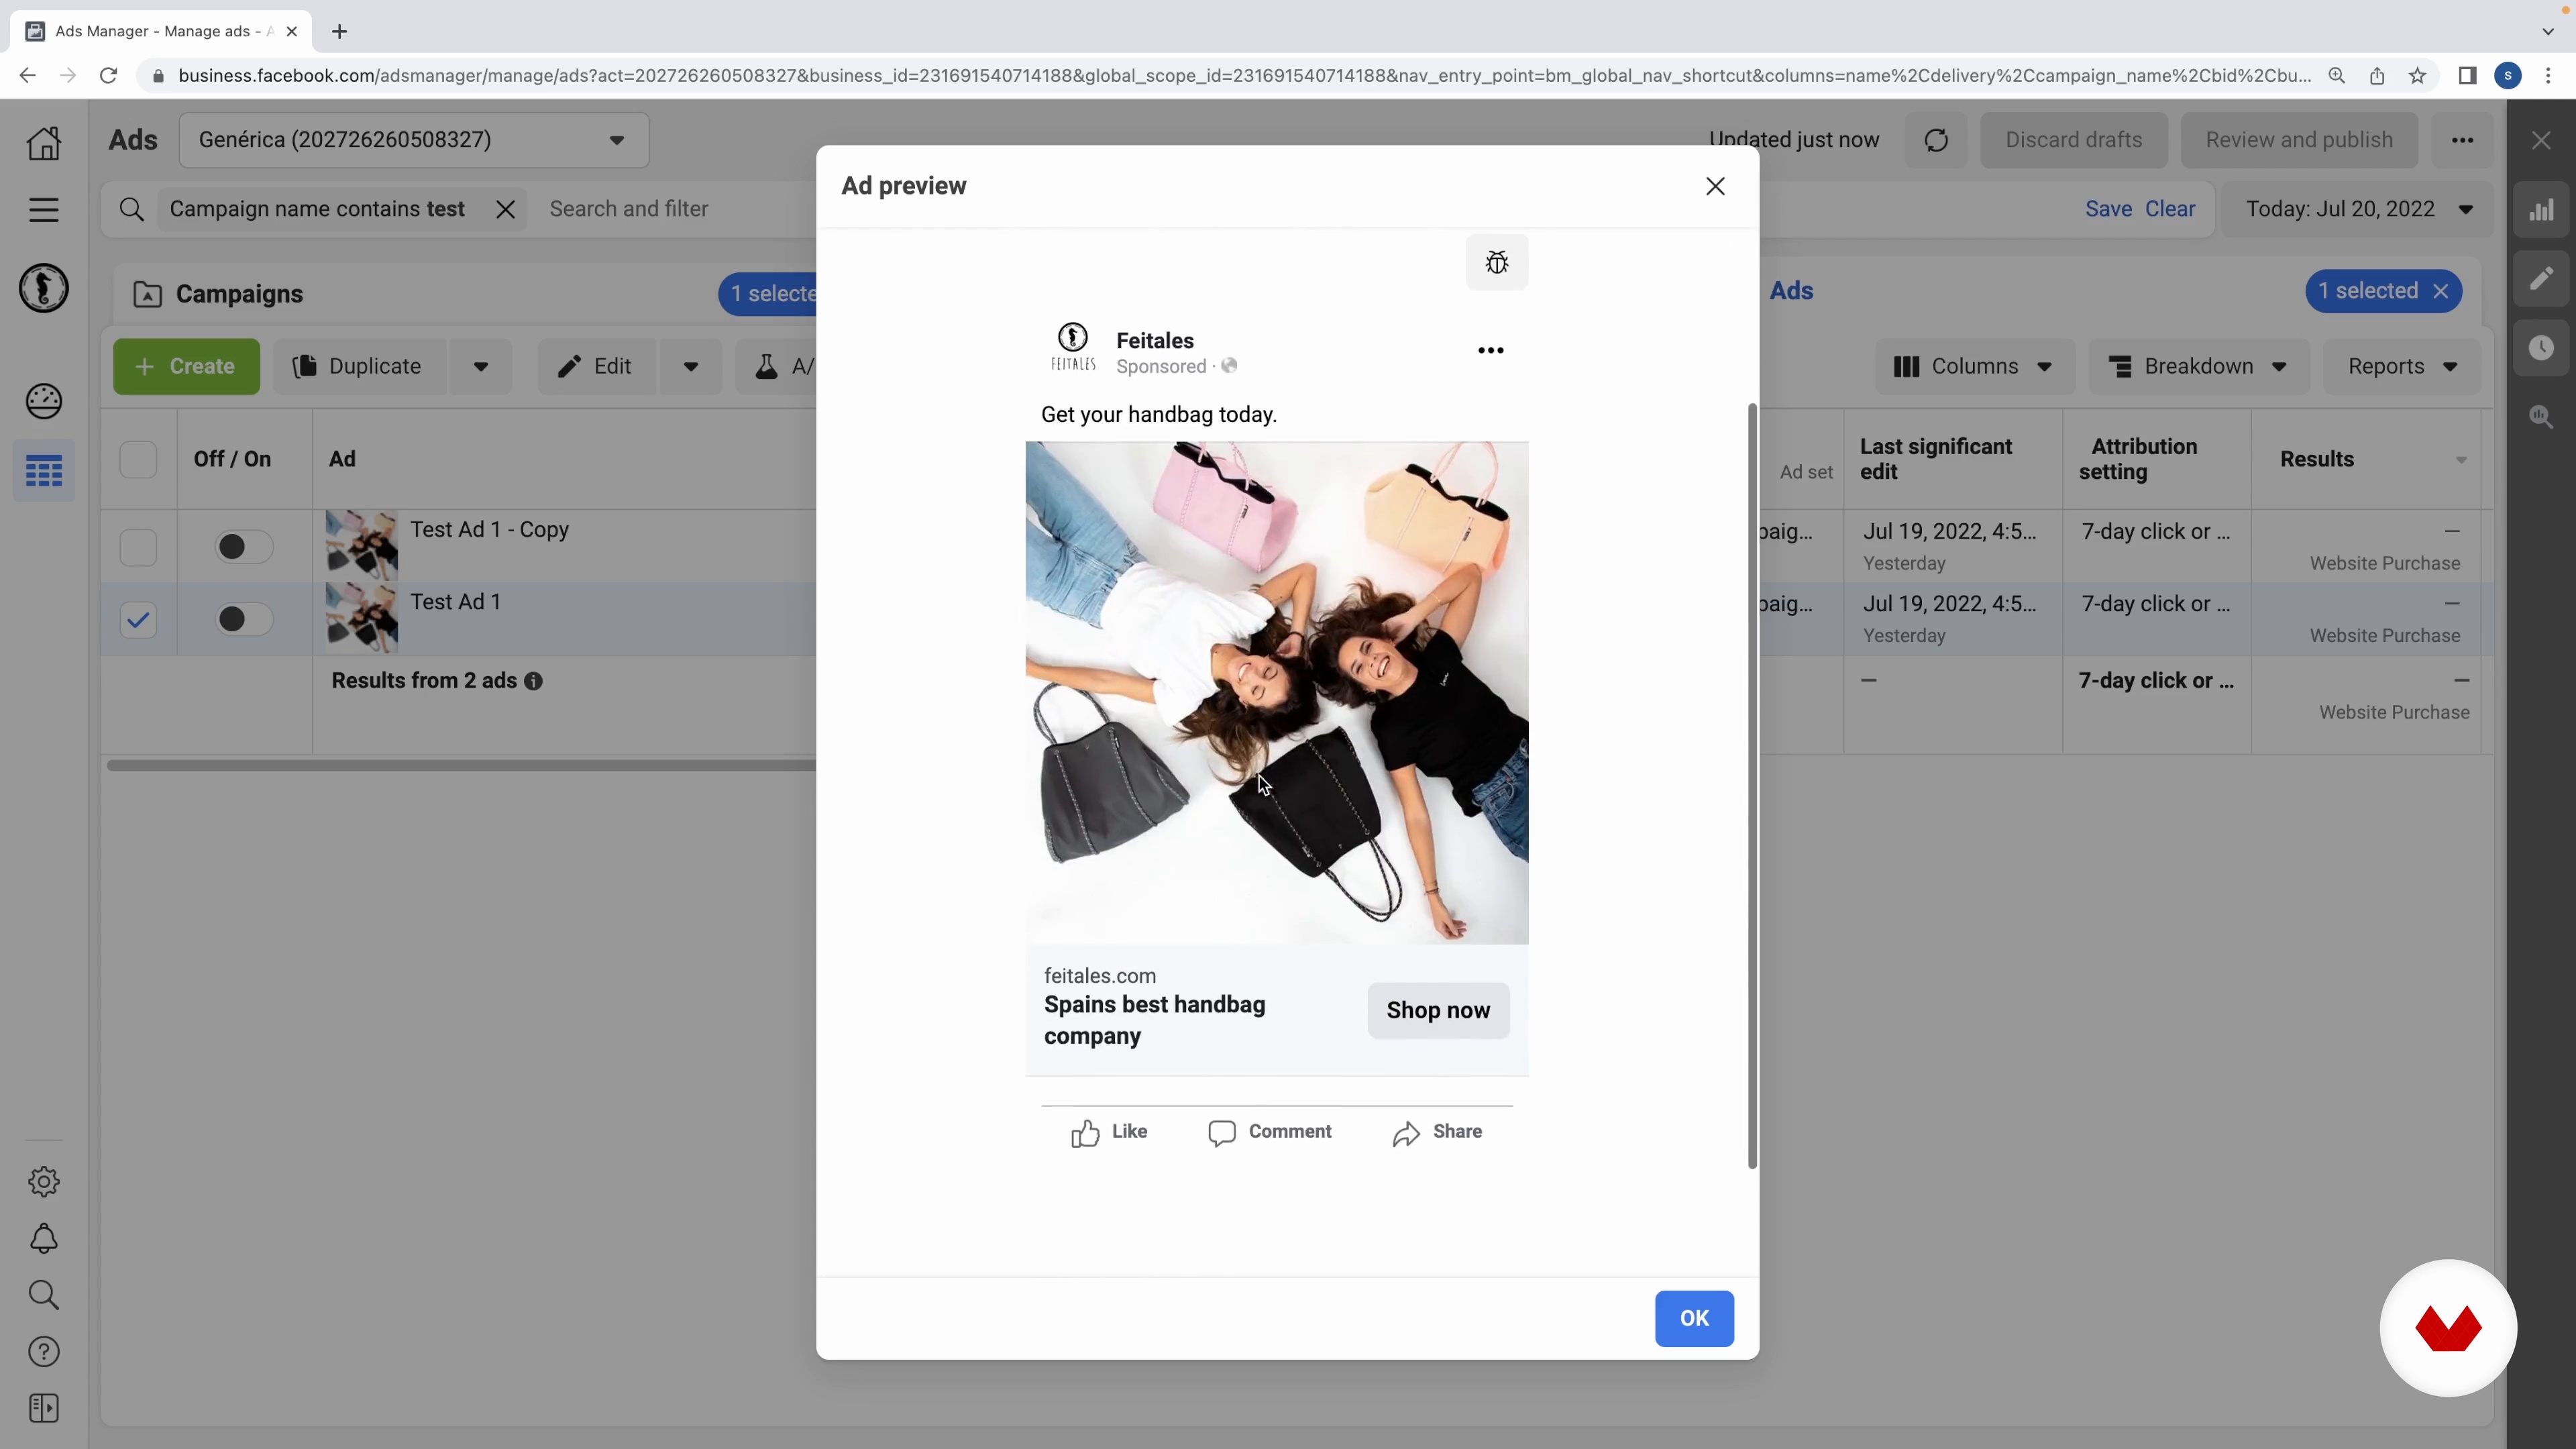Switch to the Ads tab
This screenshot has width=2576, height=1449.
1790,291
